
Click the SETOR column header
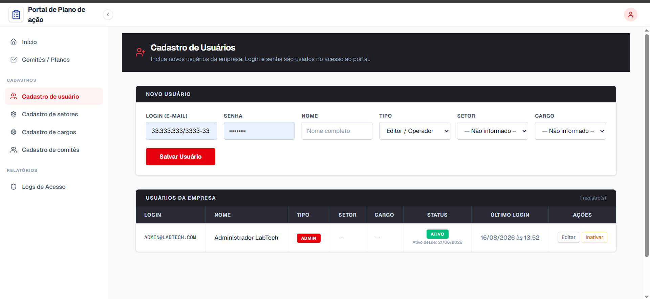347,215
